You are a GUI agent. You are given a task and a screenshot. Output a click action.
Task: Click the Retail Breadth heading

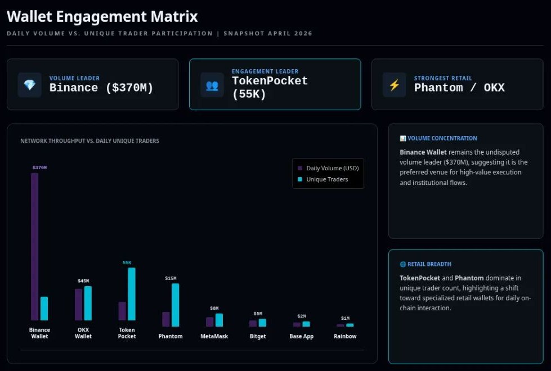pos(429,264)
